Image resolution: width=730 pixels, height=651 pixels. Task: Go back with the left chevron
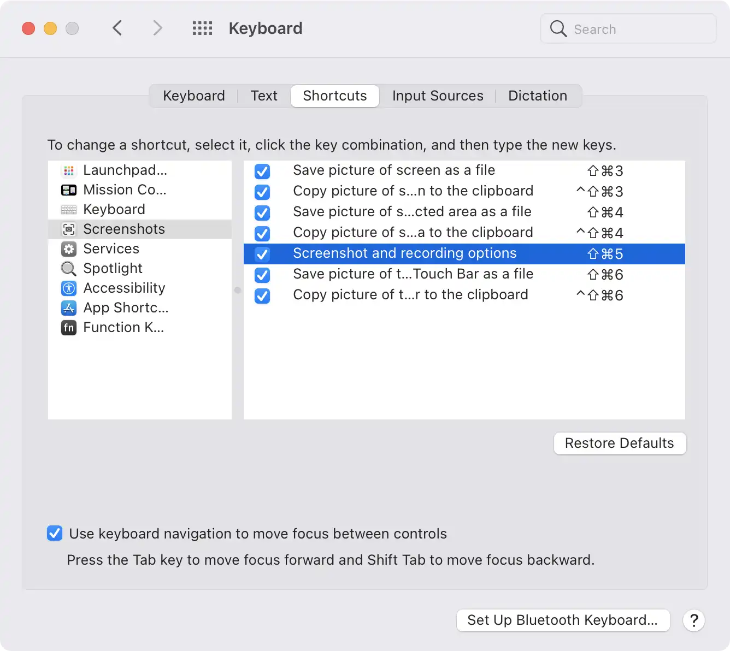click(x=117, y=28)
